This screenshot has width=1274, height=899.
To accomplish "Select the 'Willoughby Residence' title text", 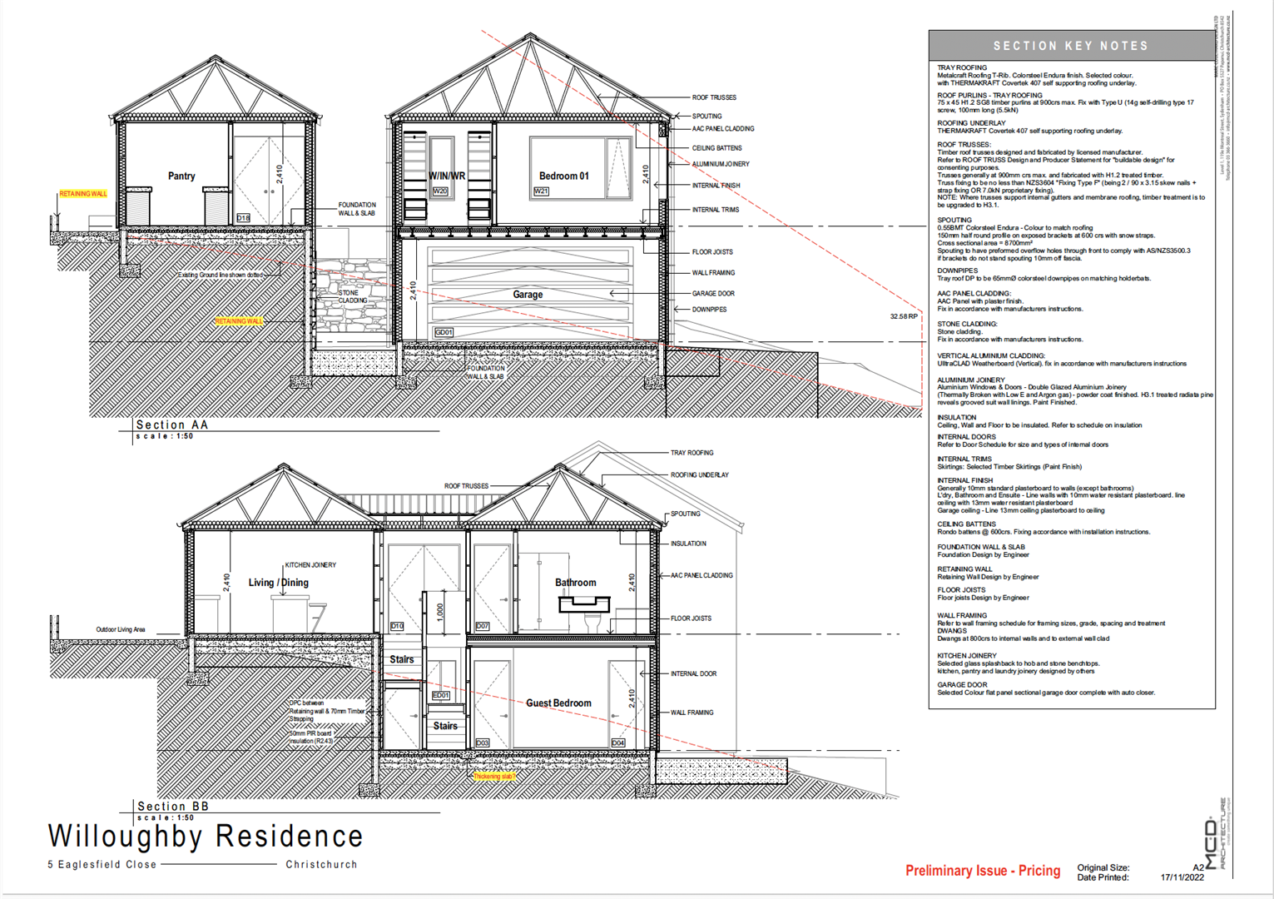I will (x=206, y=837).
